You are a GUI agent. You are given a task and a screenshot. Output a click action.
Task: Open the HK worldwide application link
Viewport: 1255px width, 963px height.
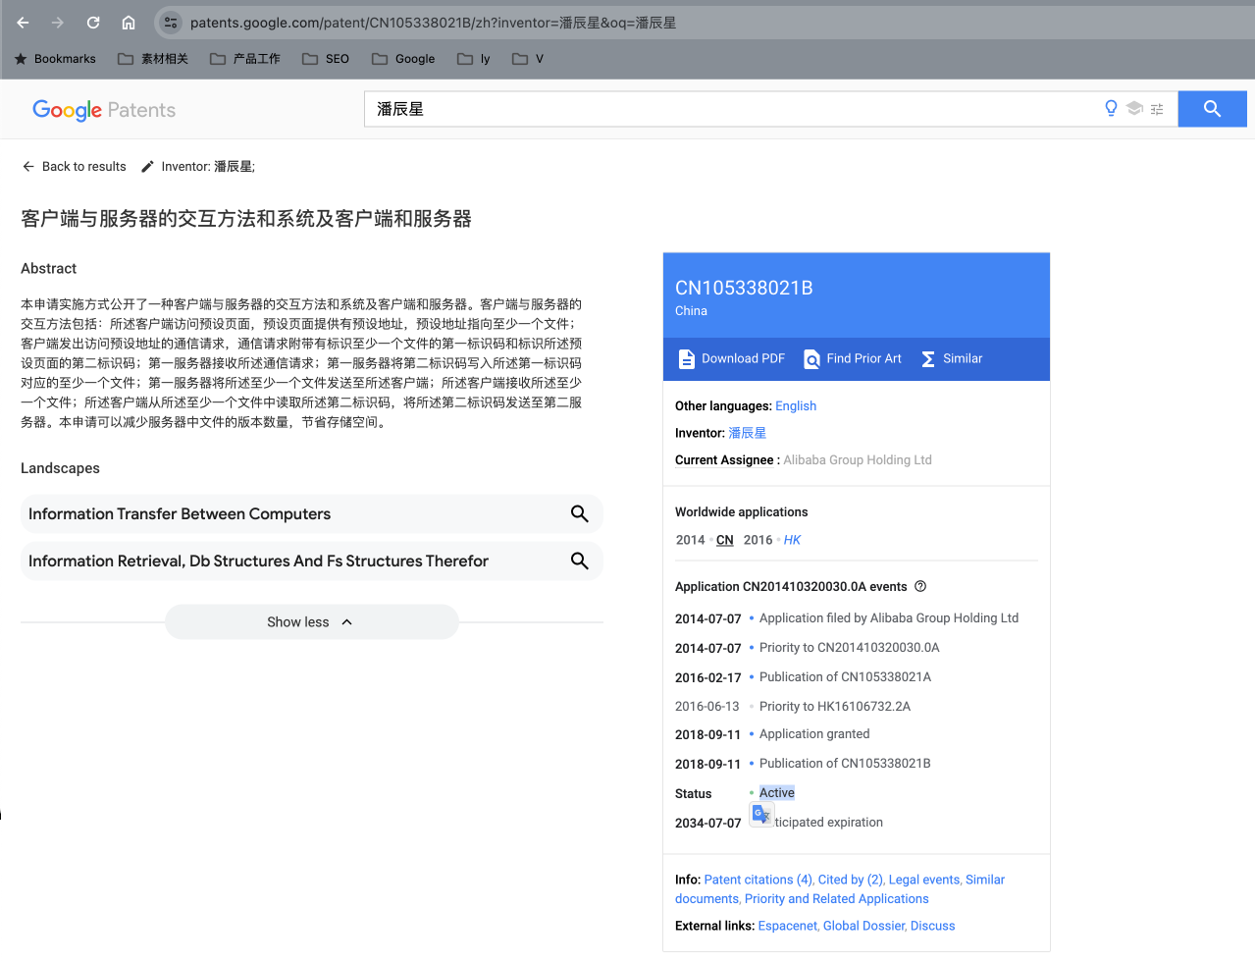tap(792, 540)
